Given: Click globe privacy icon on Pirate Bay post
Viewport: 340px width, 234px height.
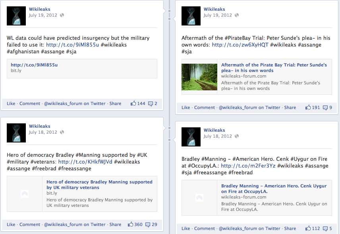Looking at the screenshot, I should point(237,15).
